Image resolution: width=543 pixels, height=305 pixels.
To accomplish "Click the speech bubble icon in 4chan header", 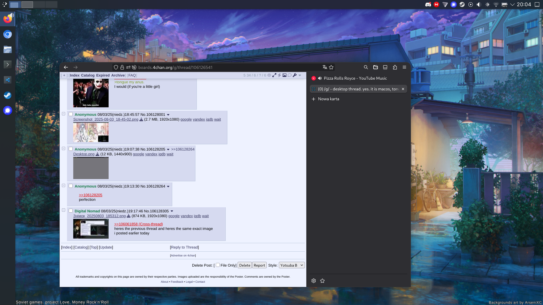I will tap(290, 75).
